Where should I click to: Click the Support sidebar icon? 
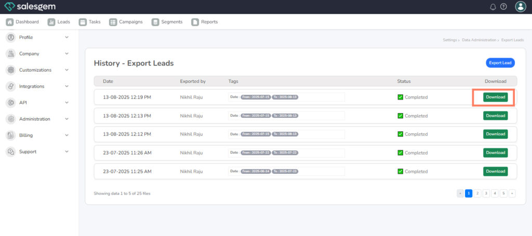coord(10,151)
